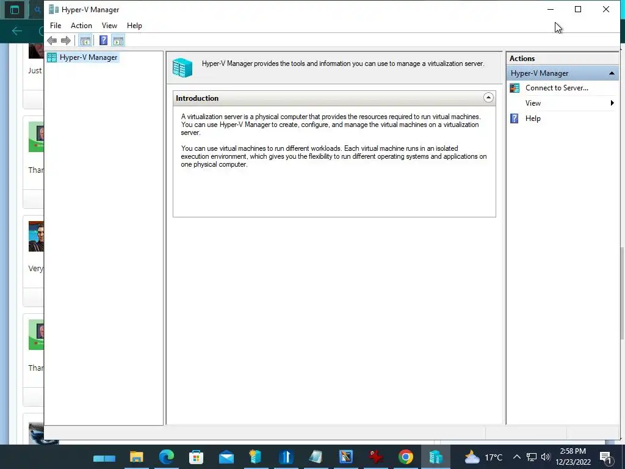This screenshot has height=469, width=625.
Task: Open the notification center icon
Action: point(606,457)
